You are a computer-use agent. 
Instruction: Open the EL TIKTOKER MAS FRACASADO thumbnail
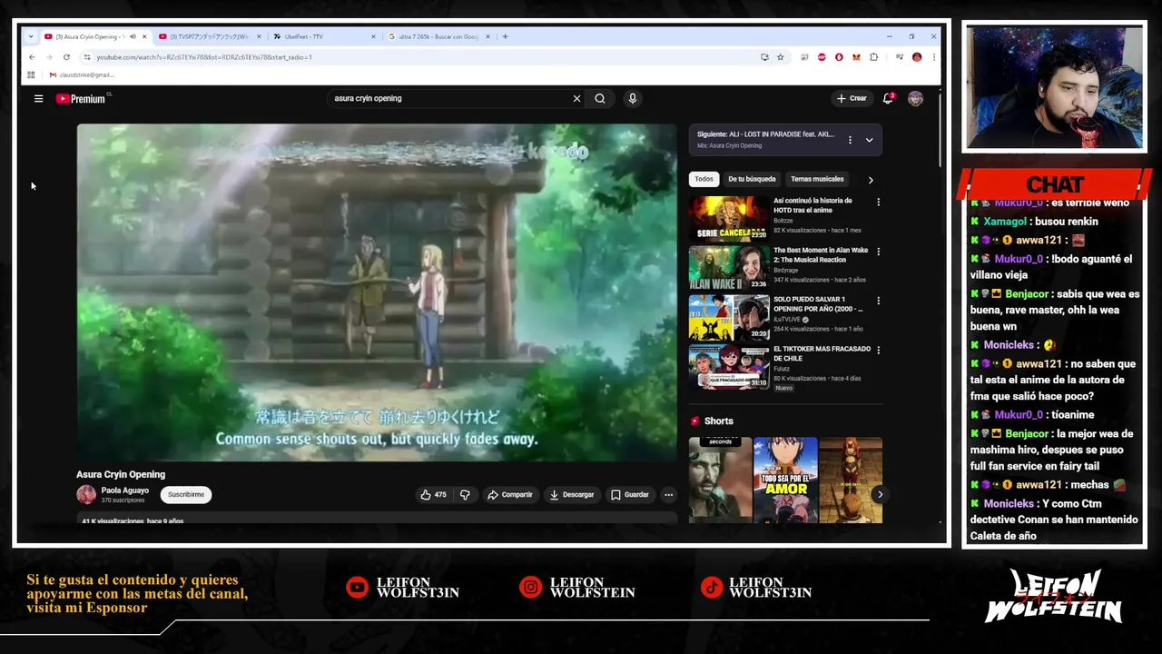click(x=729, y=366)
